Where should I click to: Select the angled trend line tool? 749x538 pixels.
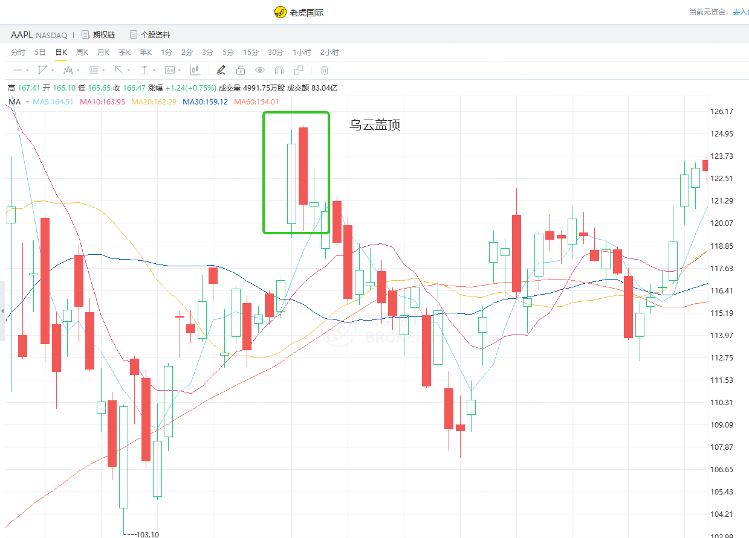(x=42, y=70)
